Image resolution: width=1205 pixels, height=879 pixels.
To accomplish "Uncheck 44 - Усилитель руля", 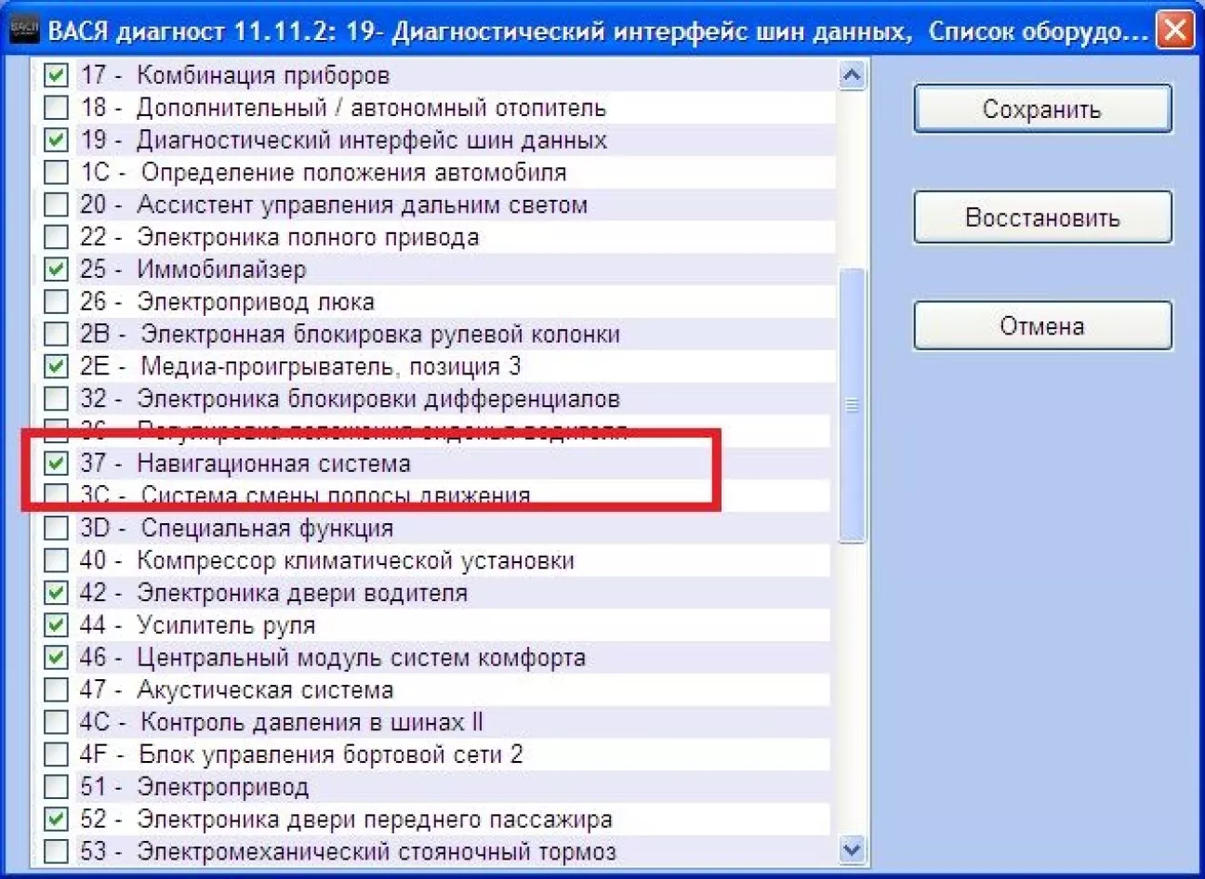I will tap(57, 625).
